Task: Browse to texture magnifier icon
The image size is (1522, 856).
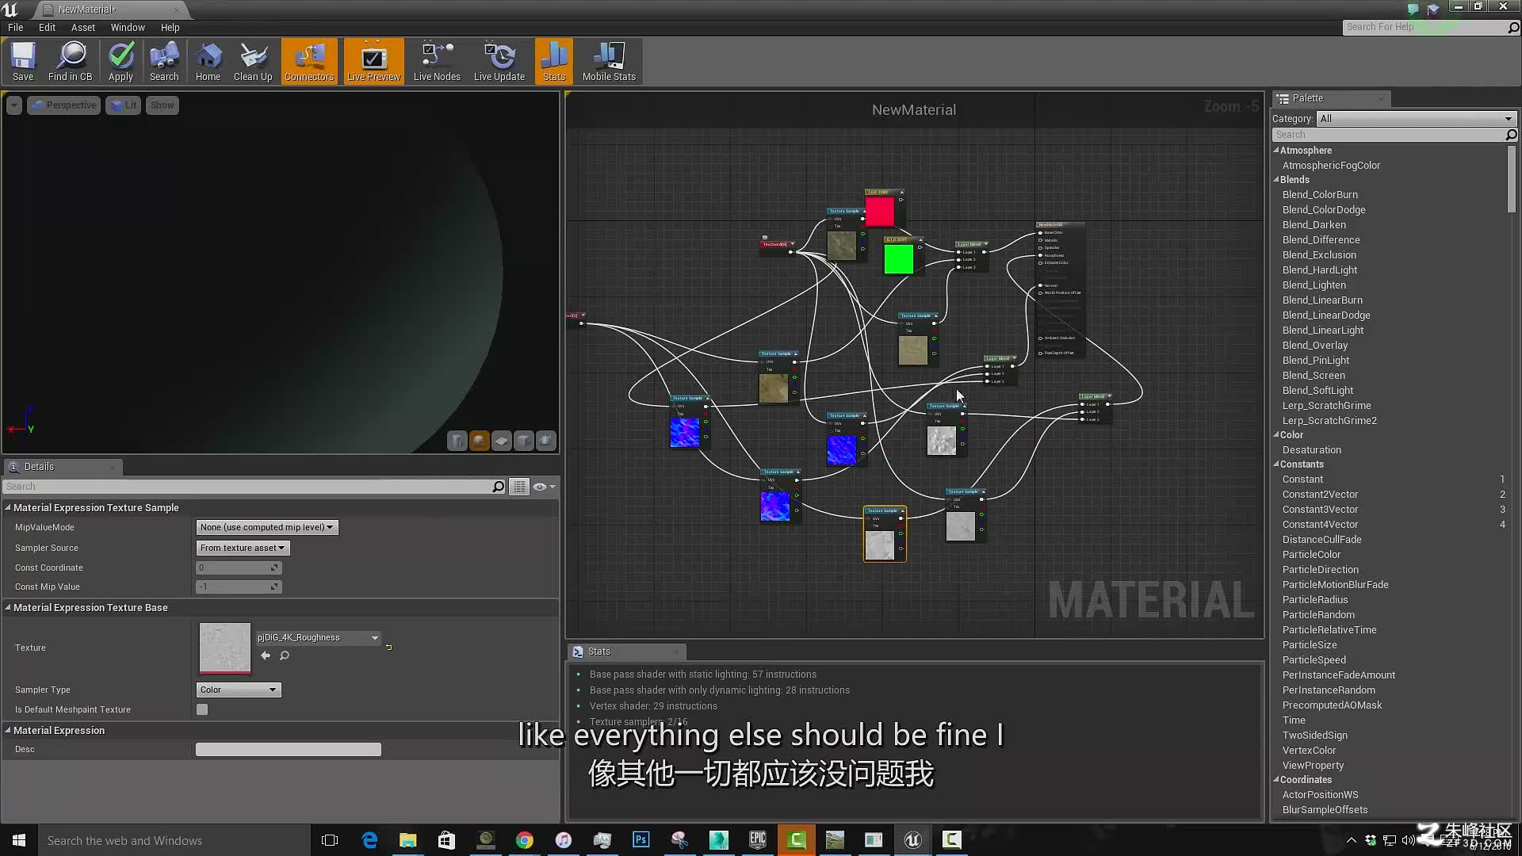Action: (x=285, y=655)
